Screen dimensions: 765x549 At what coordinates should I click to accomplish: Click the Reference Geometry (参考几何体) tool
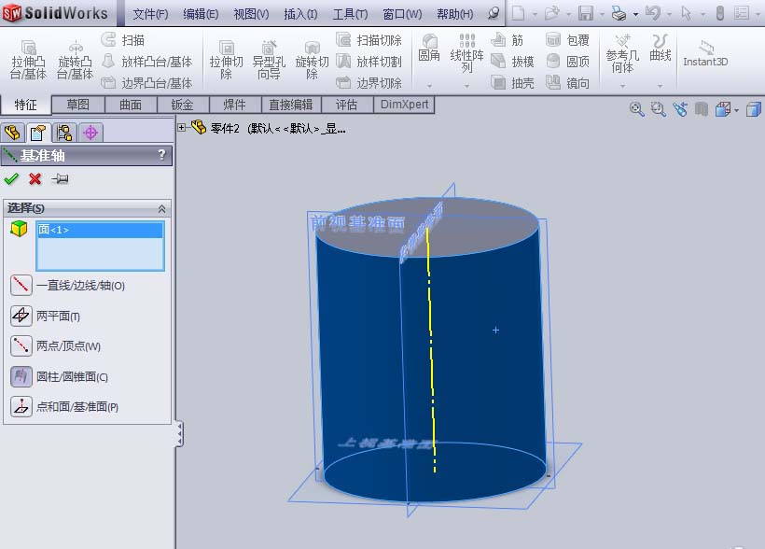point(622,52)
